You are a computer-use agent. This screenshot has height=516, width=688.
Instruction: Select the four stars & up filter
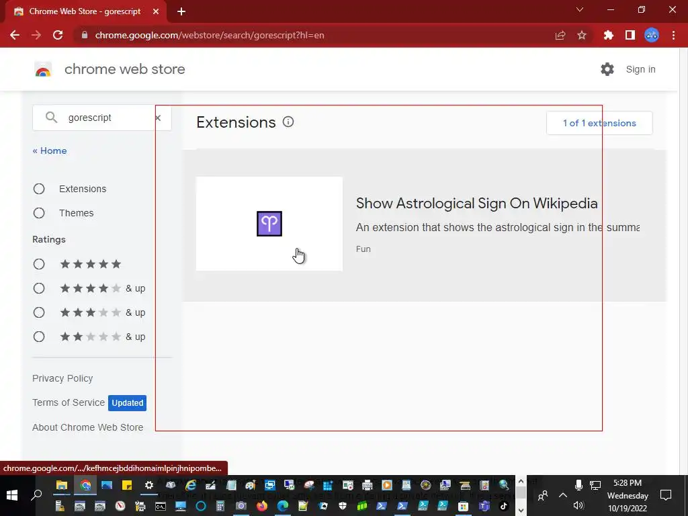[39, 288]
